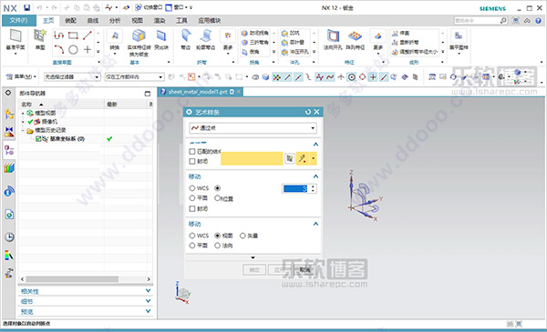Select the 位置 radio button

coord(217,198)
